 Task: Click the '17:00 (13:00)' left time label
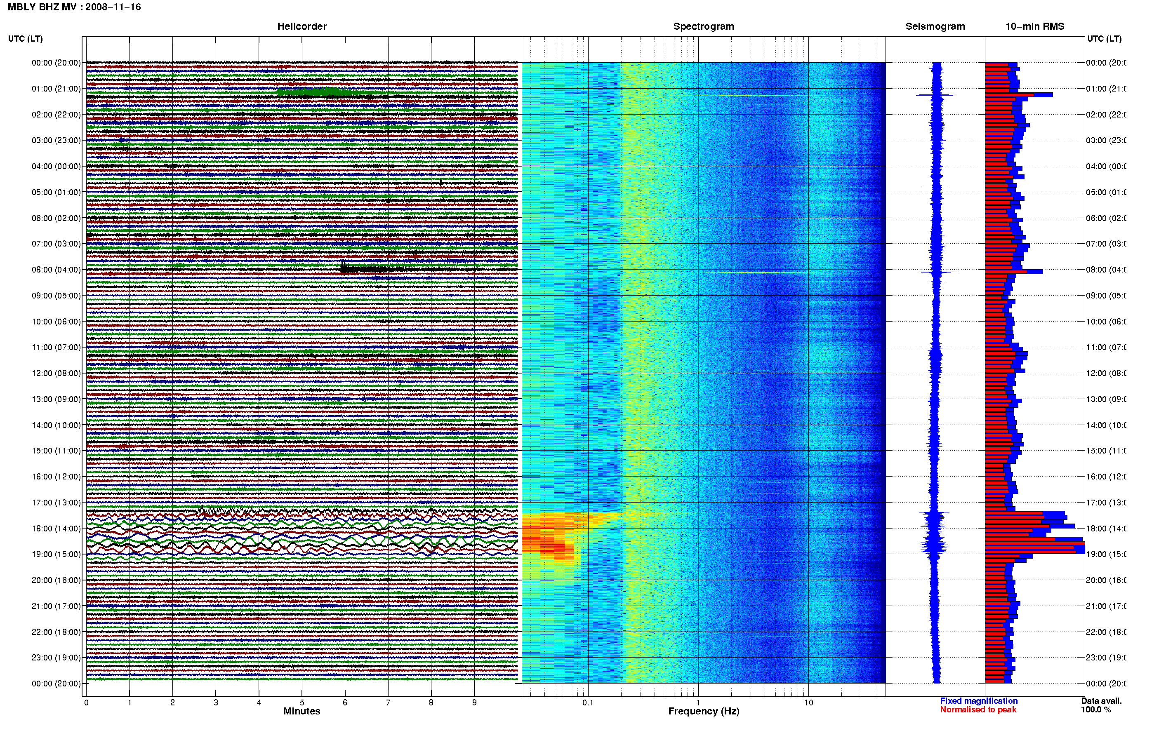(x=56, y=503)
